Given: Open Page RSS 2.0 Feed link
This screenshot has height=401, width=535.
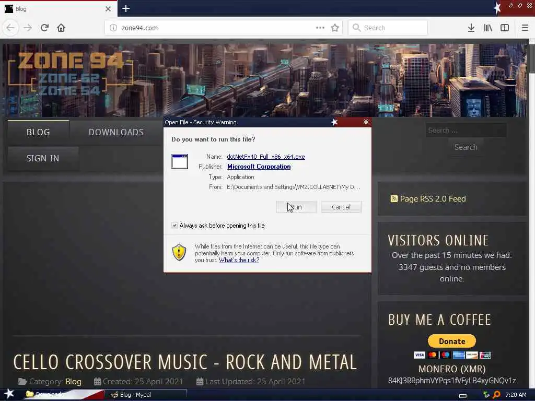Looking at the screenshot, I should tap(433, 199).
